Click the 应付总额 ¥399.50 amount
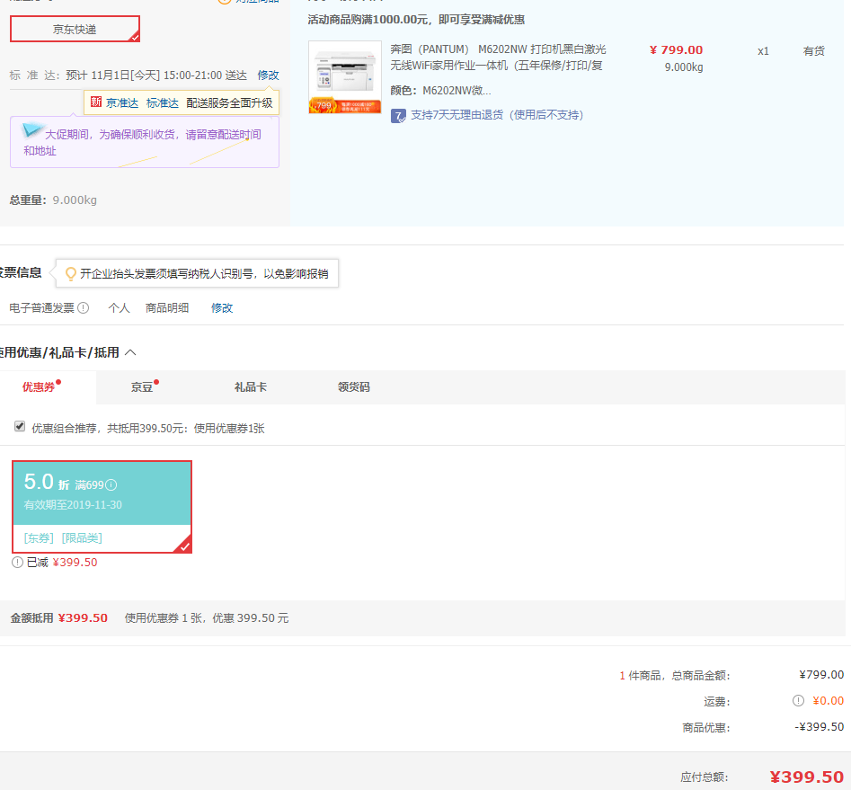 806,777
